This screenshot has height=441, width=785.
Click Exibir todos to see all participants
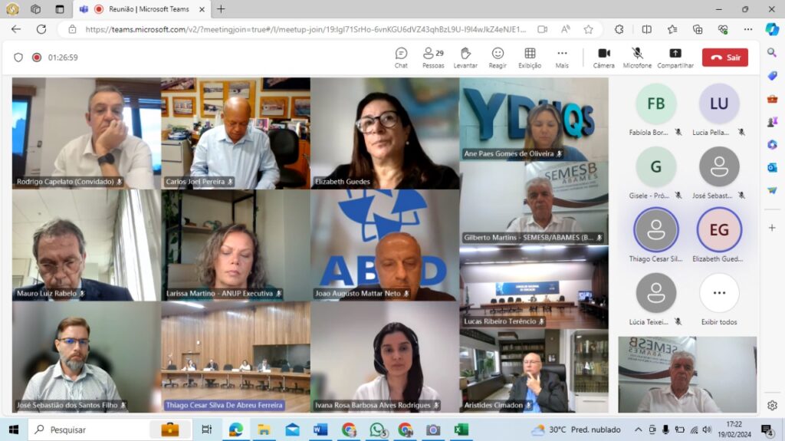point(719,299)
